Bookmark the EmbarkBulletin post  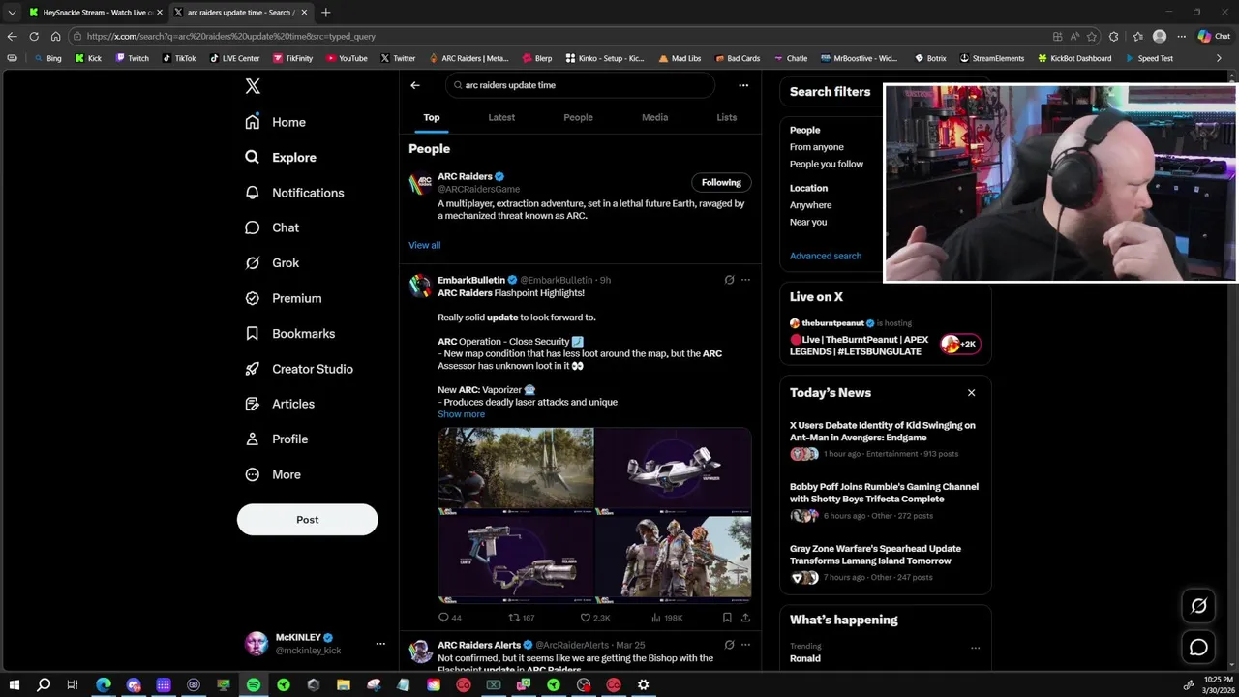click(x=727, y=618)
